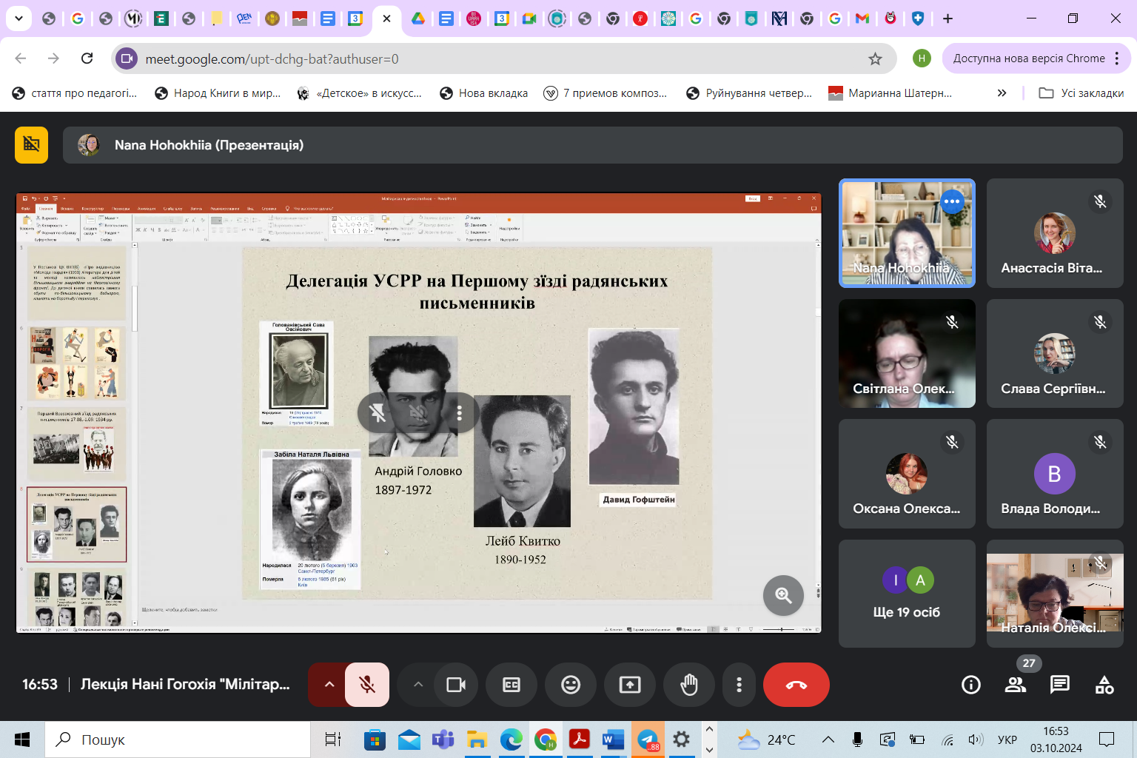
Task: Show the list of 27 participants
Action: point(1015,685)
